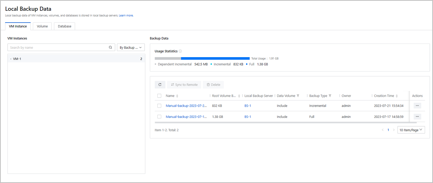The image size is (433, 183).
Task: Open the Data Volume column filter
Action: pos(298,96)
